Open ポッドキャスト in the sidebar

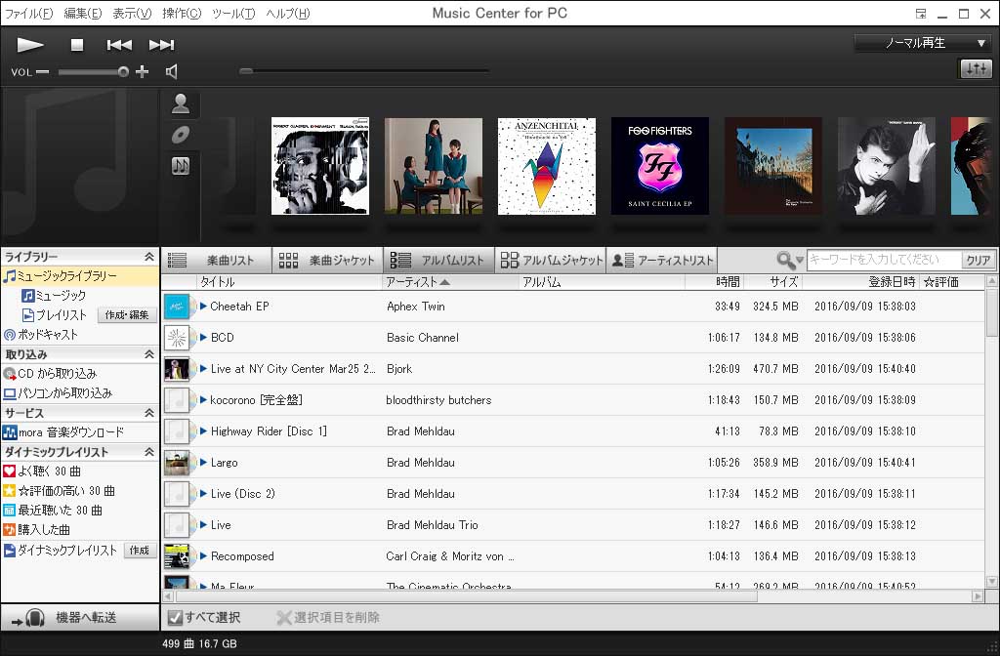(x=41, y=335)
